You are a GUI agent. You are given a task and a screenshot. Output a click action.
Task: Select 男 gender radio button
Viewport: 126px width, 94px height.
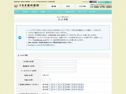43,75
